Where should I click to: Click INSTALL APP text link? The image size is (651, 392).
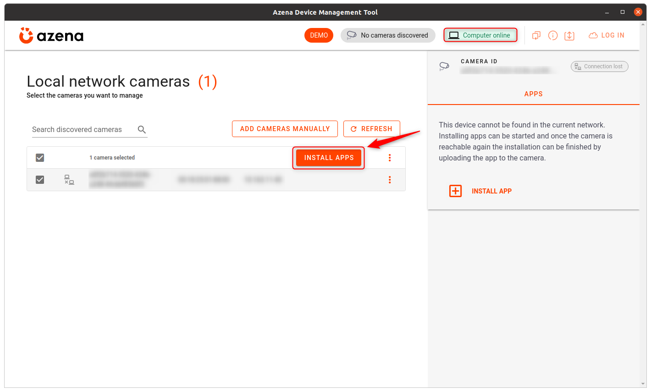click(491, 191)
